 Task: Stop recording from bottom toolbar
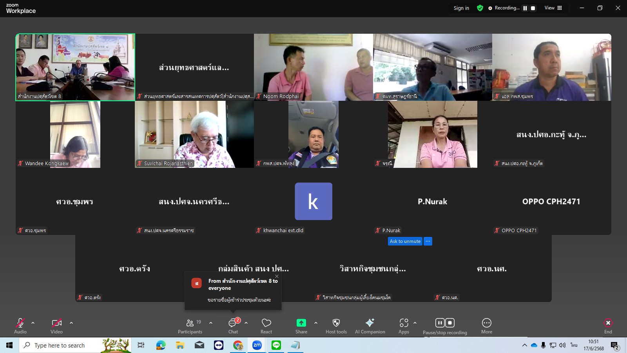[450, 323]
